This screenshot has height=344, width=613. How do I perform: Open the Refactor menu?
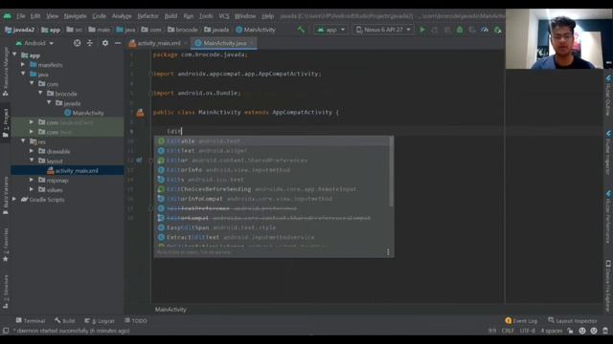(148, 16)
